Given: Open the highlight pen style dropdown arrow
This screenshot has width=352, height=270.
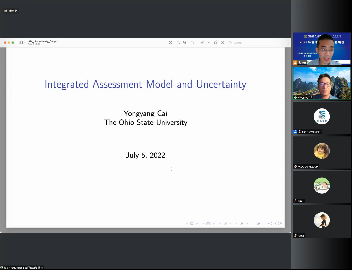Looking at the screenshot, I should click(209, 43).
